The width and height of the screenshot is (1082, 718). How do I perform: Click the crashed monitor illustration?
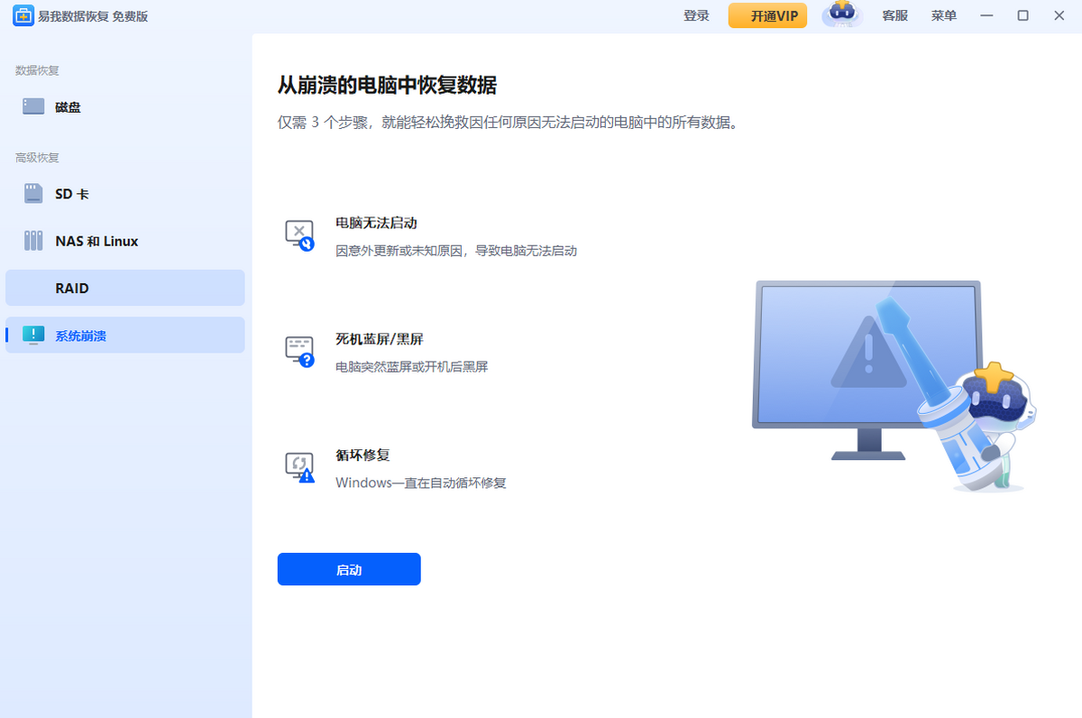(x=866, y=361)
